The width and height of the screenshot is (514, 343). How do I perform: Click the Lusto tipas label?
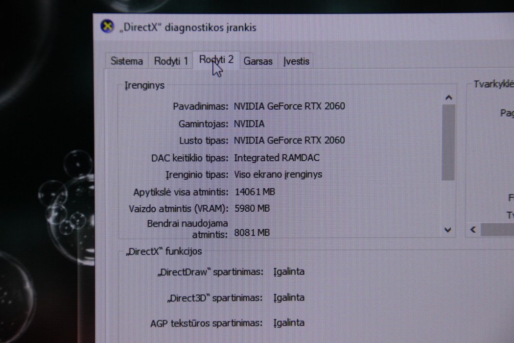click(x=204, y=141)
